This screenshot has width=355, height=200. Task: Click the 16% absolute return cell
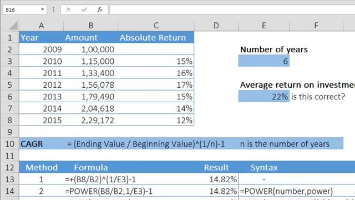[x=156, y=73]
